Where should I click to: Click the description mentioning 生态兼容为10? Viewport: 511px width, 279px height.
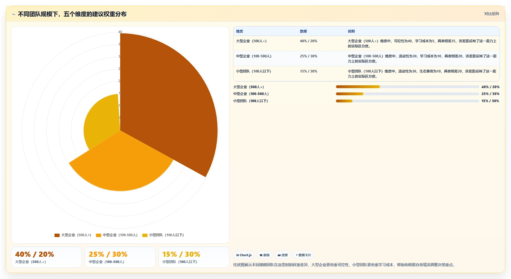(422, 74)
